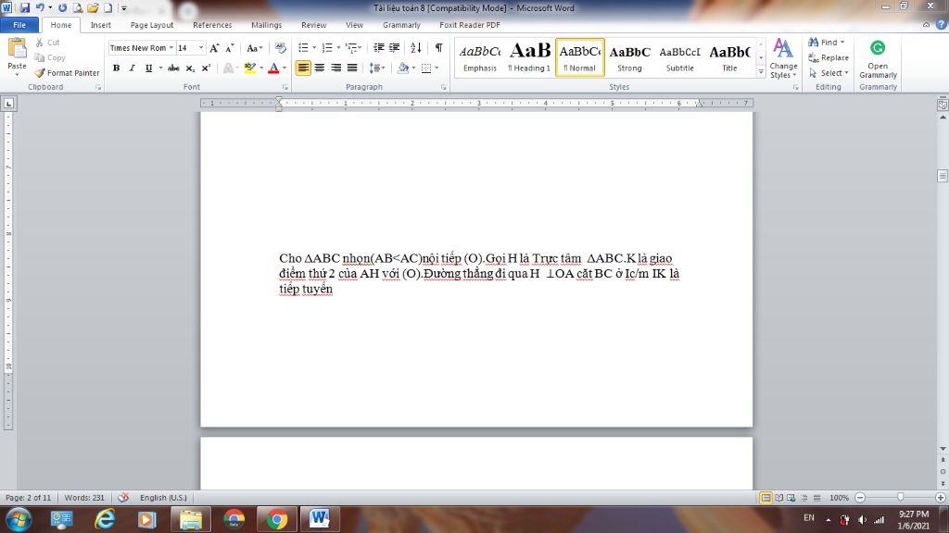Click Align Text Right icon
This screenshot has width=949, height=533.
(335, 68)
